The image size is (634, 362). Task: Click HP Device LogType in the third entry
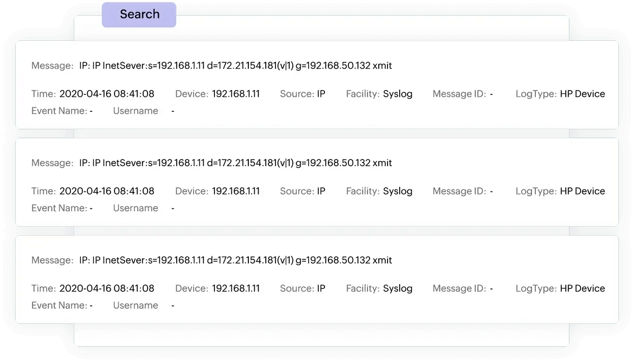pos(582,289)
